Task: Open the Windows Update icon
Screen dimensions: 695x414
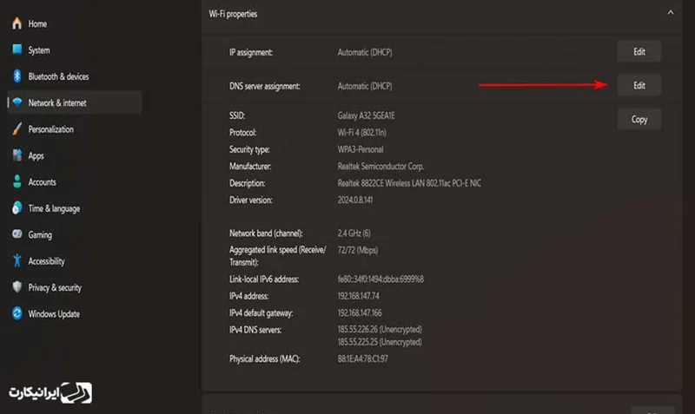Action: click(17, 313)
